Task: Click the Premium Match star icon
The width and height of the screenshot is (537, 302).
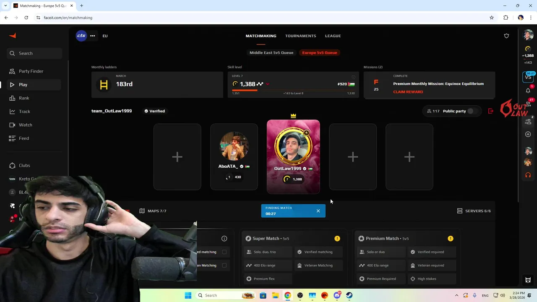Action: 361,239
